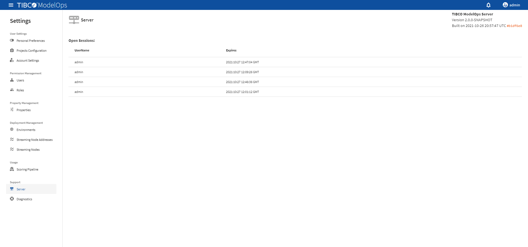This screenshot has height=247, width=528.
Task: Click the Permission Management section label
Action: click(26, 73)
